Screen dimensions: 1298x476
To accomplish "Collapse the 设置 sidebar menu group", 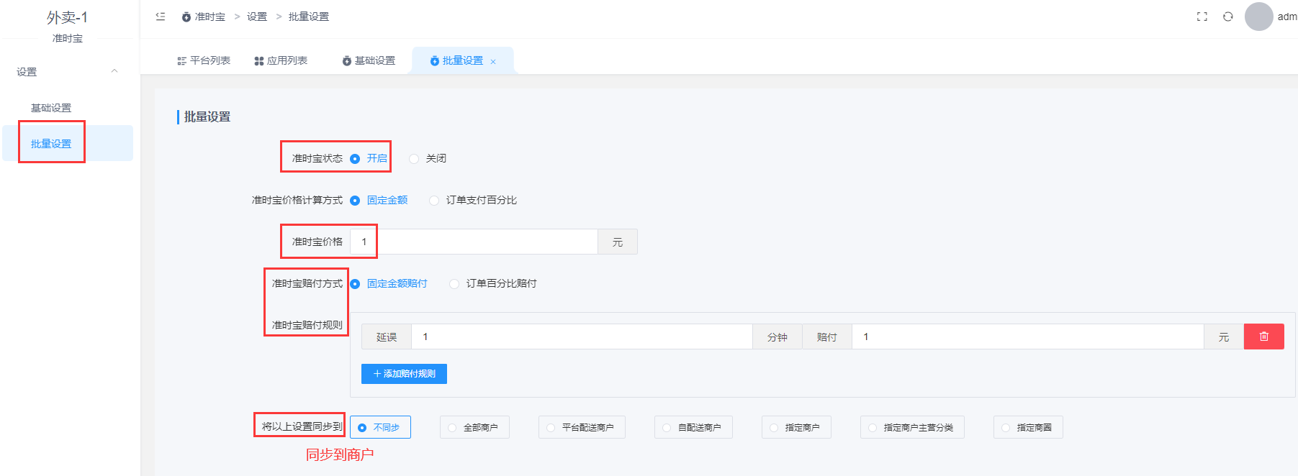I will point(114,71).
